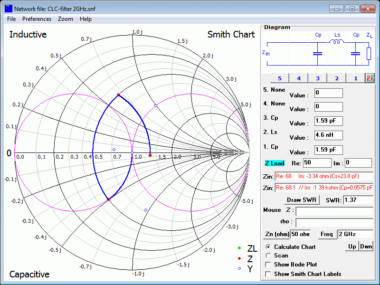
Task: Click the blue Y legend marker
Action: [239, 268]
